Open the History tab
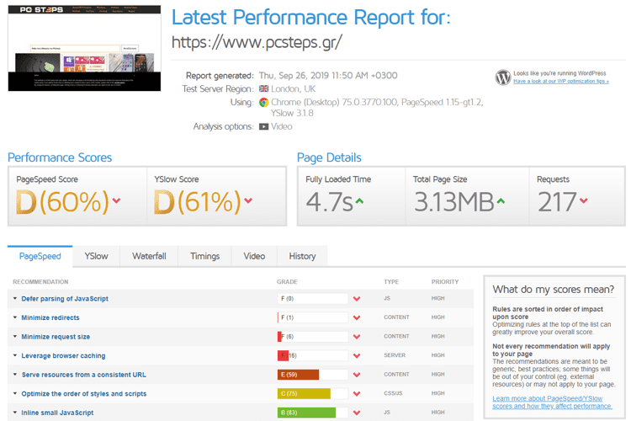The height and width of the screenshot is (421, 631). pyautogui.click(x=302, y=256)
